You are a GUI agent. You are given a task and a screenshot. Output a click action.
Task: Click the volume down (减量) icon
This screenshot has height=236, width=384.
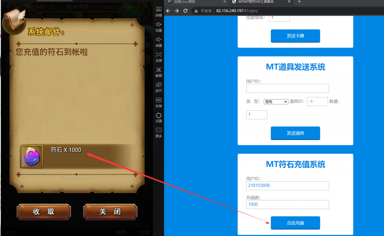(x=159, y=41)
